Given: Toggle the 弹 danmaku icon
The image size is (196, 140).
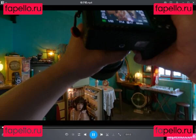Looking at the screenshot, I should 73,134.
